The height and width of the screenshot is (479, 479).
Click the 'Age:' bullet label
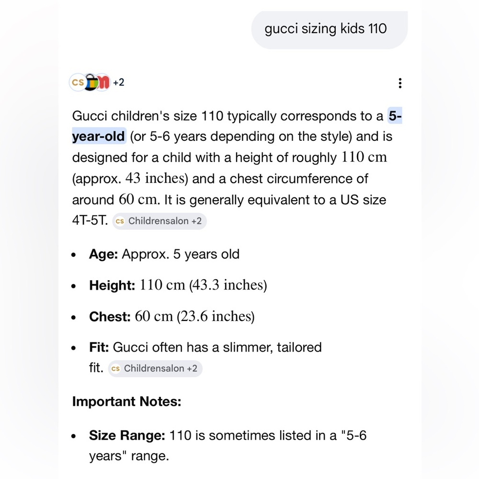point(103,254)
